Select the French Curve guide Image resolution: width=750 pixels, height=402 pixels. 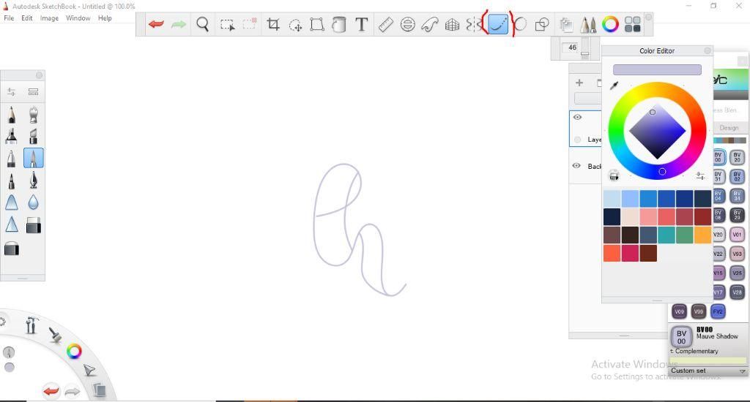pos(429,24)
